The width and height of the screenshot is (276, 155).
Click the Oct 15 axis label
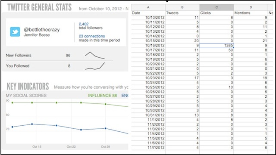coord(37,146)
